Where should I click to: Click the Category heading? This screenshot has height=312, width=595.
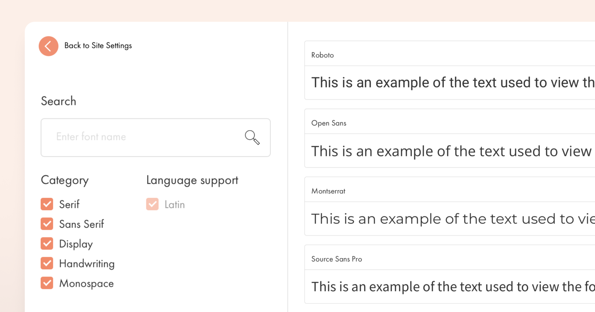65,180
